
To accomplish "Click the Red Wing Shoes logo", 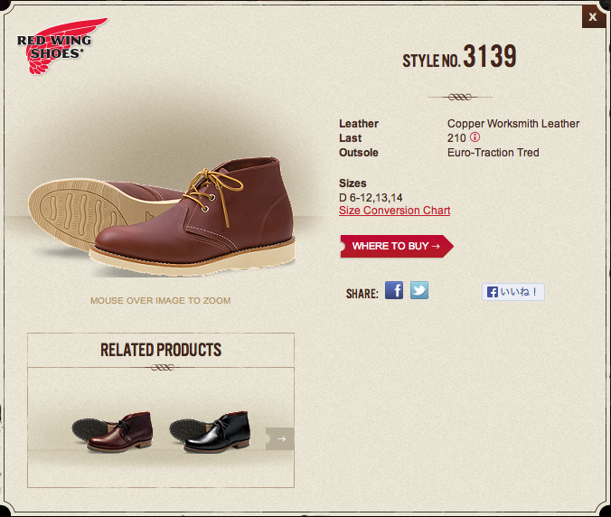I will click(61, 45).
